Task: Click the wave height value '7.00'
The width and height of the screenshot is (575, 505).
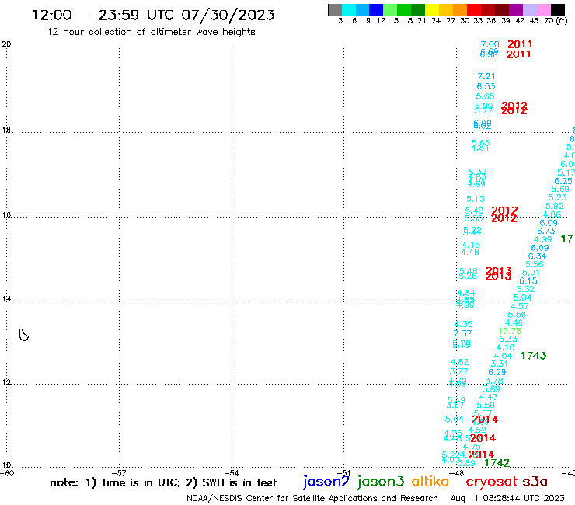Action: click(490, 45)
